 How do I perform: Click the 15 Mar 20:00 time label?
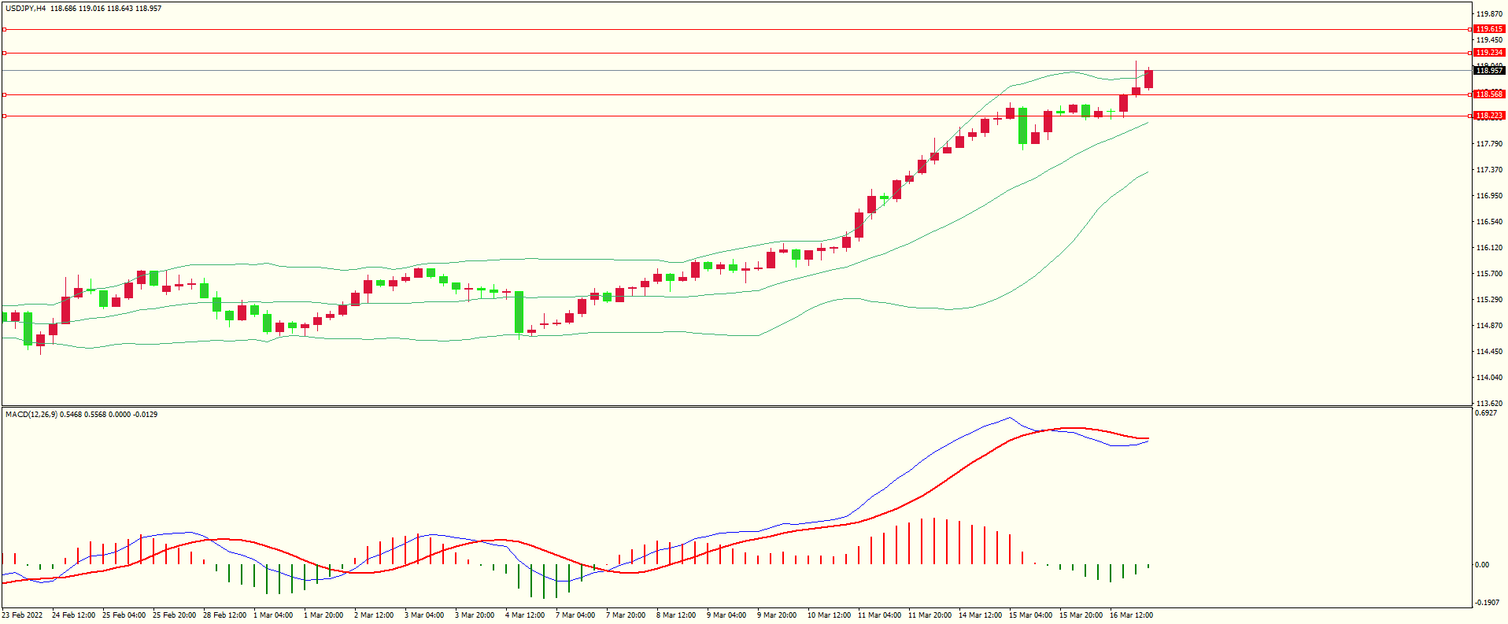(1081, 615)
